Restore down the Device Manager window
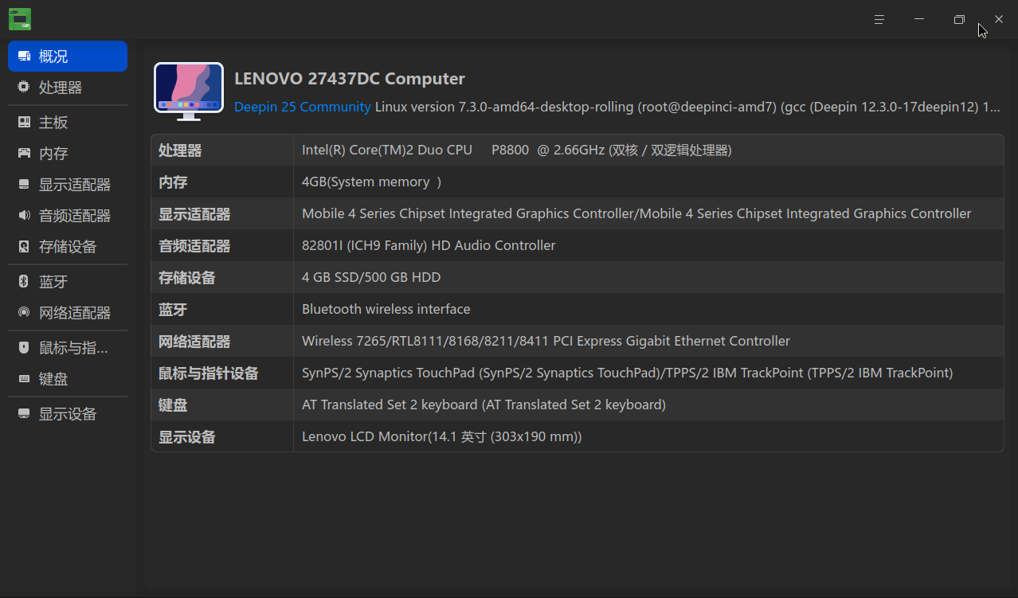This screenshot has height=598, width=1018. (959, 19)
